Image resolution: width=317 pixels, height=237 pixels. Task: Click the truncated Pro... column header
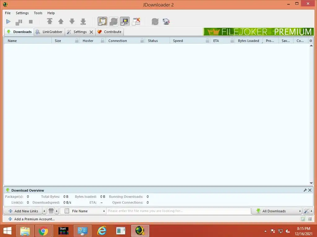271,41
